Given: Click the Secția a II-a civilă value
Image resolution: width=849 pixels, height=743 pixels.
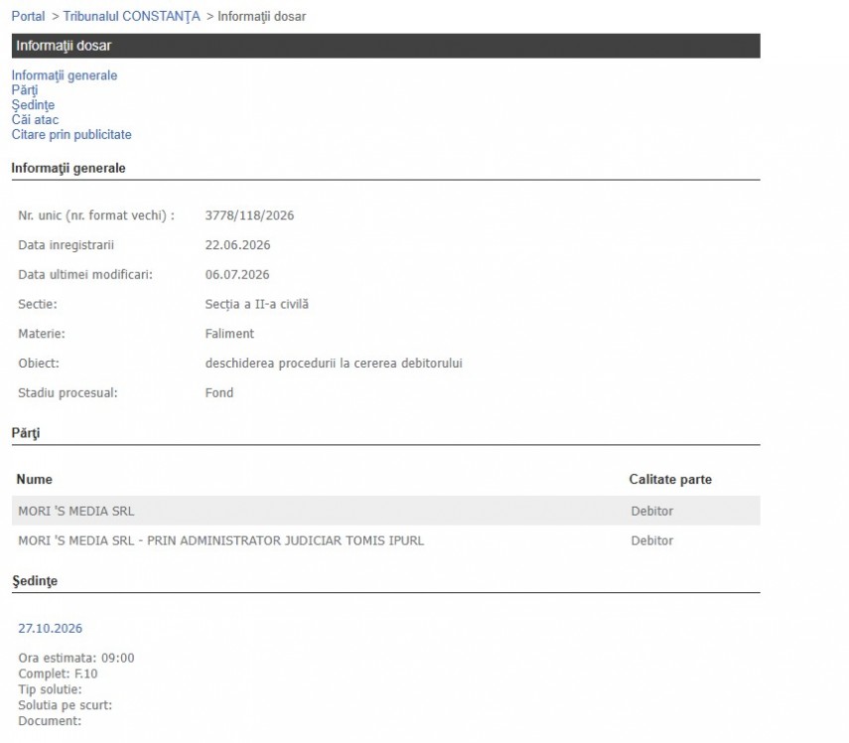Looking at the screenshot, I should coord(256,304).
